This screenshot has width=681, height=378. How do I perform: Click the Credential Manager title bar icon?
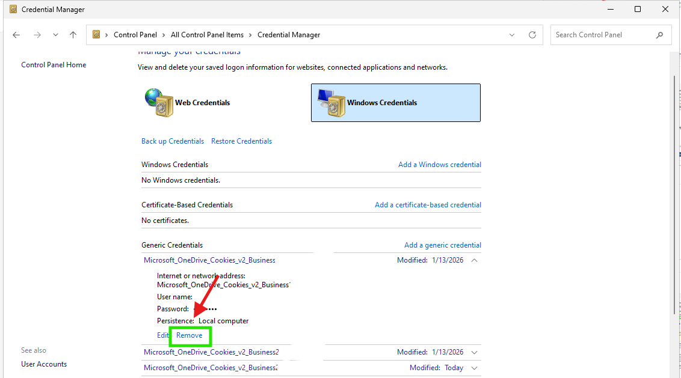click(x=13, y=9)
